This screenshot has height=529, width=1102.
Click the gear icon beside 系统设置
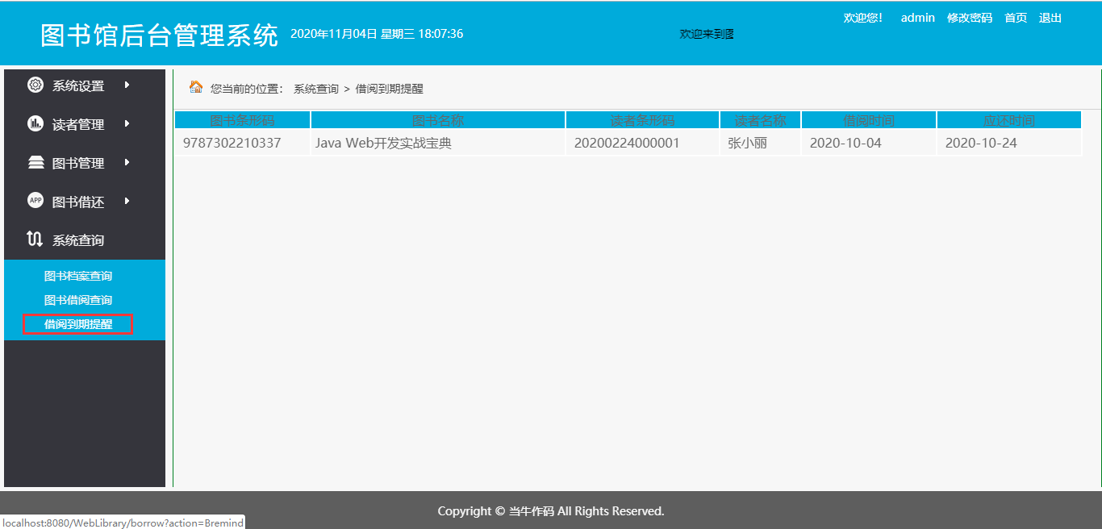click(x=35, y=85)
